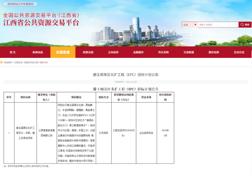
Task: Click the 项目名称 column header
Action: (26, 97)
